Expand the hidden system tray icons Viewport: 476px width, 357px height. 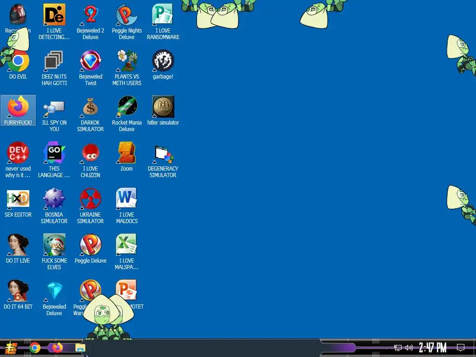[386, 348]
